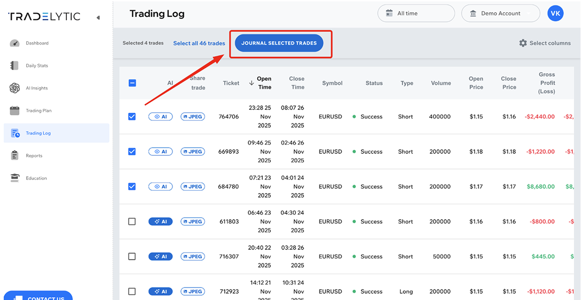
Task: Toggle the Open Time sort order
Action: [x=262, y=83]
